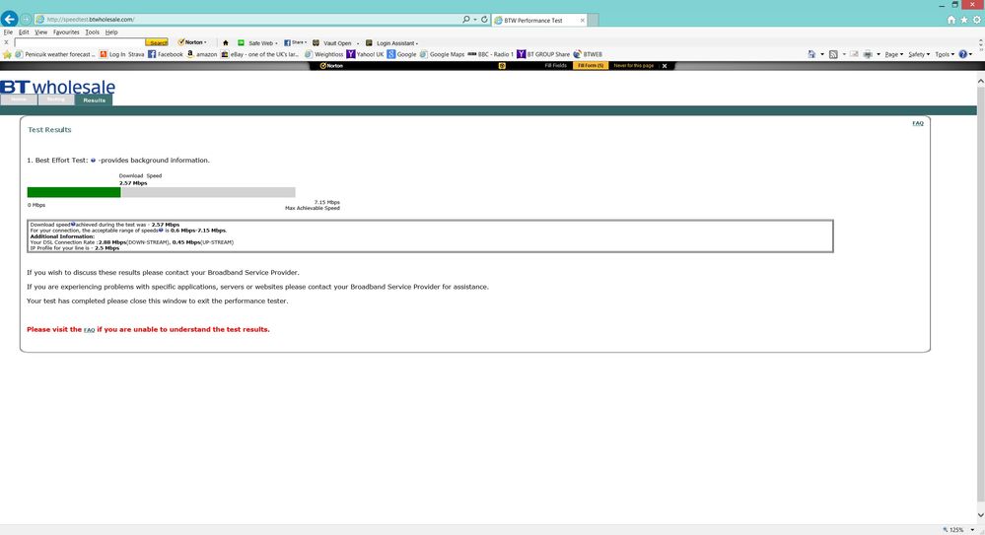
Task: Click the Login Assistant icon
Action: (x=369, y=42)
